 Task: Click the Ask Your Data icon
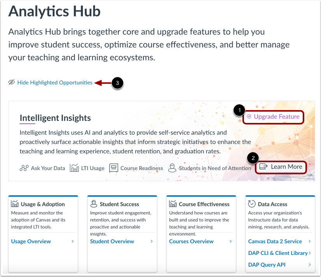click(24, 167)
